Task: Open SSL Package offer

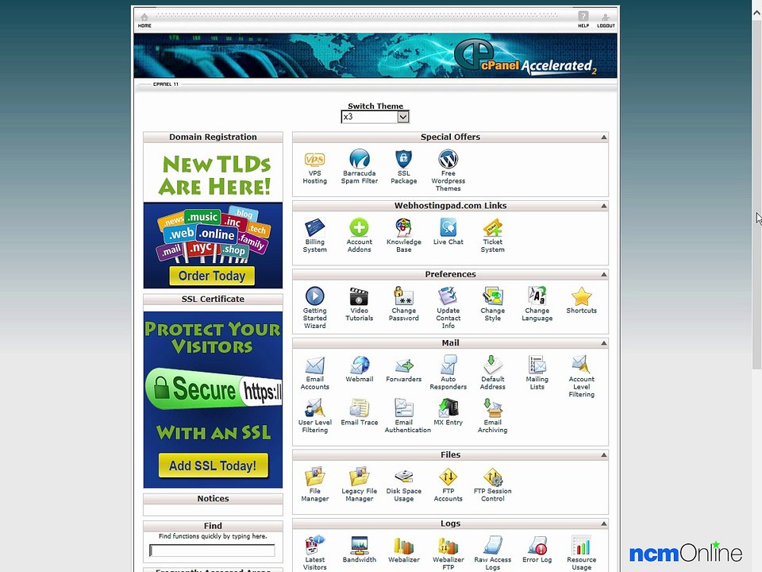Action: tap(403, 168)
